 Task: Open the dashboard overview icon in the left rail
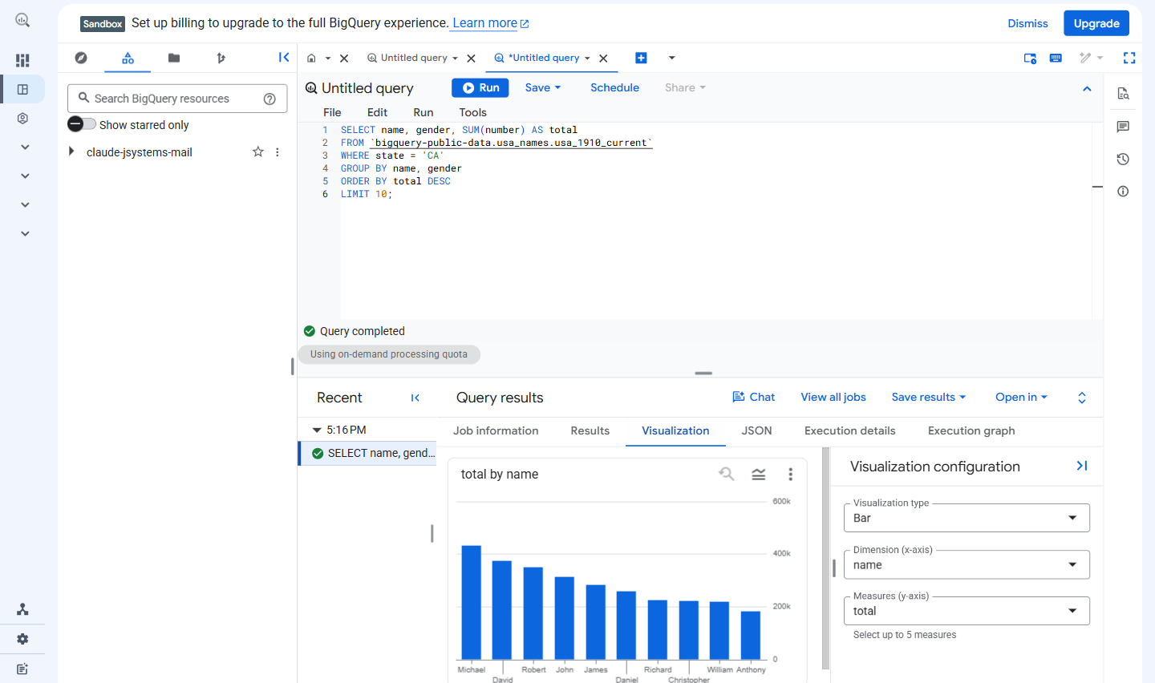(22, 60)
